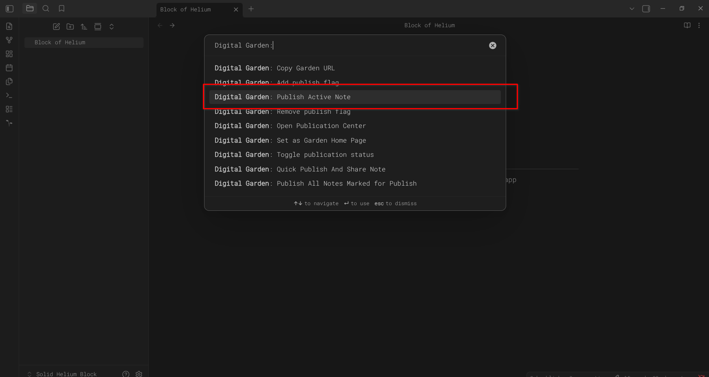Create a new note in explorer
709x377 pixels.
pos(57,27)
